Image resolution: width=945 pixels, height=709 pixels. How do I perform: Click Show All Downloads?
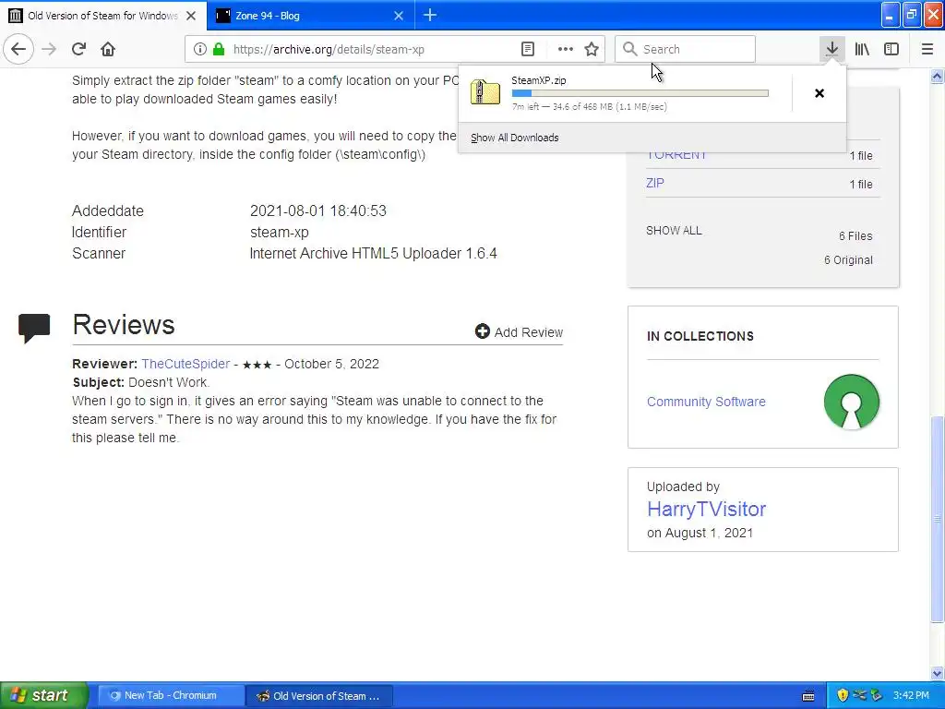tap(515, 138)
